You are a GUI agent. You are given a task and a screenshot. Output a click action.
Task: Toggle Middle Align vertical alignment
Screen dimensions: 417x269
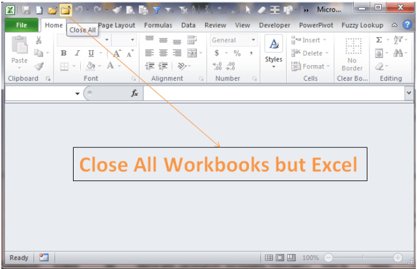(x=164, y=40)
